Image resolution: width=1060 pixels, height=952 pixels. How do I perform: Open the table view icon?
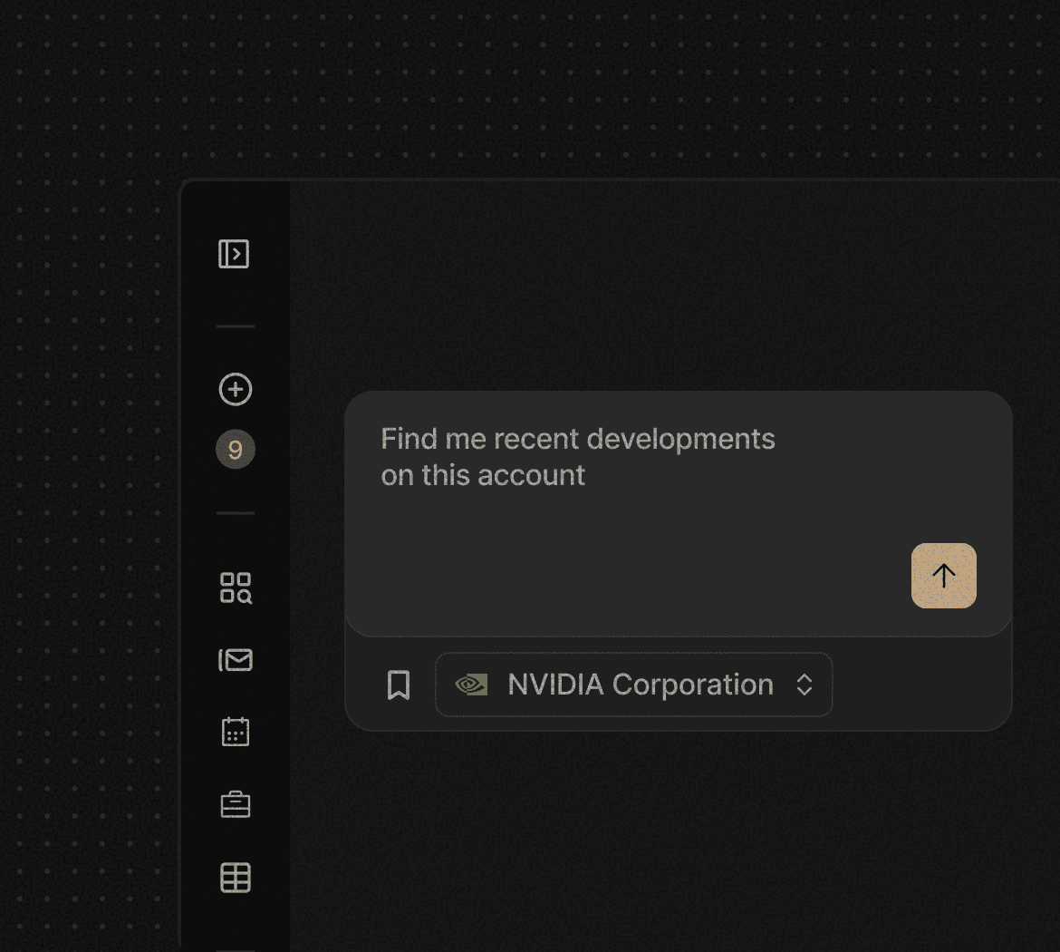[236, 877]
